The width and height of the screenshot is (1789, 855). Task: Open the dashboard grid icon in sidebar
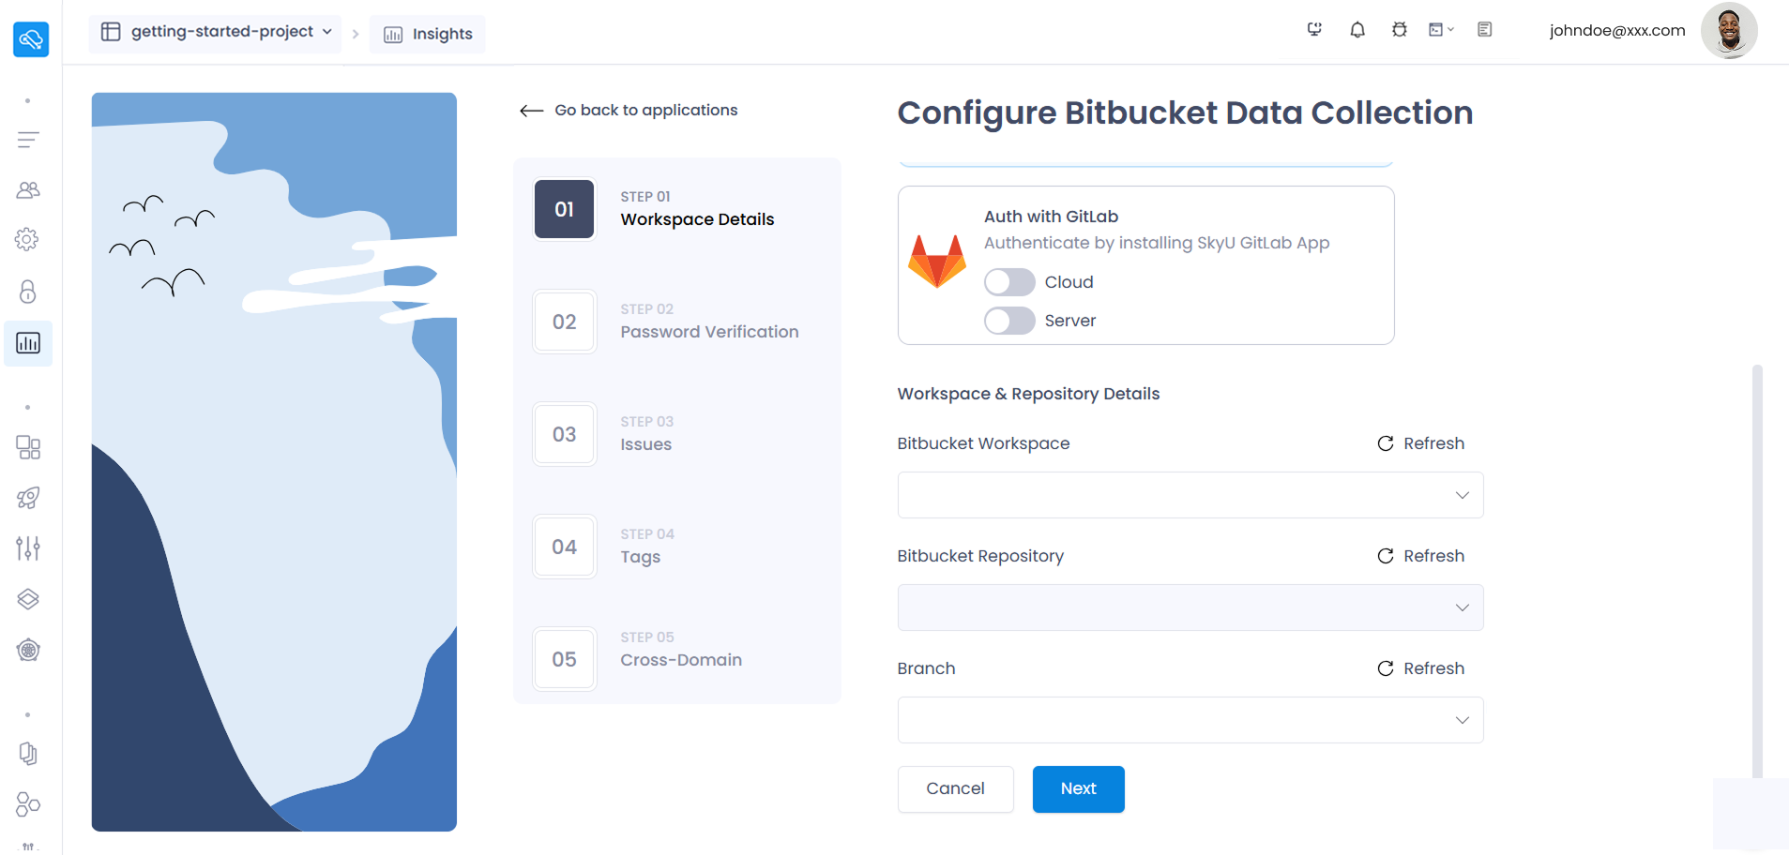click(x=28, y=447)
